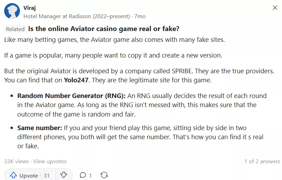This screenshot has width=282, height=180.
Task: Click the 'Same number:' bullet heading
Action: click(x=39, y=128)
